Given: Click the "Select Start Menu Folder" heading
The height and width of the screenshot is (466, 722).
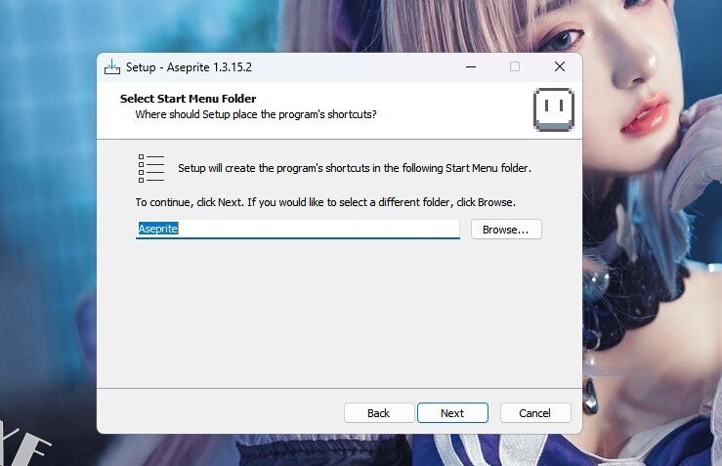Looking at the screenshot, I should point(188,99).
